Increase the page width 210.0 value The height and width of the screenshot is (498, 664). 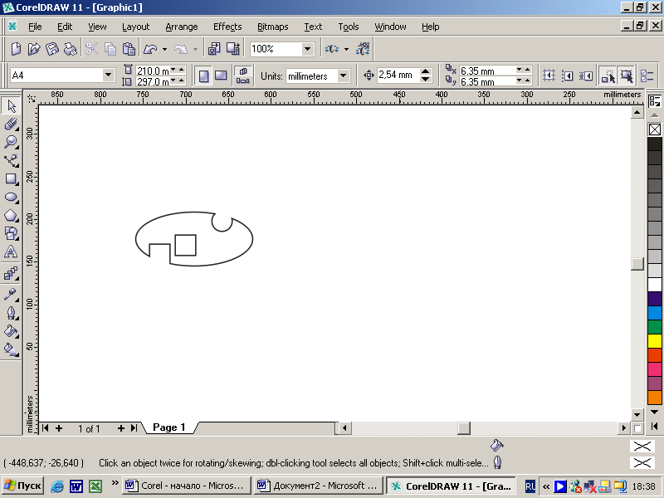coord(181,70)
